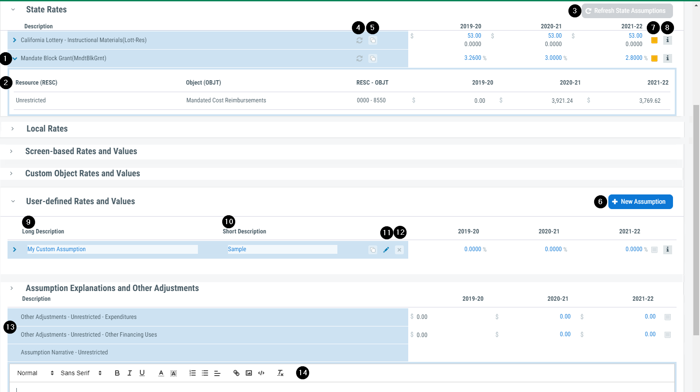Image resolution: width=700 pixels, height=392 pixels.
Task: Open gray note icon on My Custom Assumption row
Action: click(654, 250)
